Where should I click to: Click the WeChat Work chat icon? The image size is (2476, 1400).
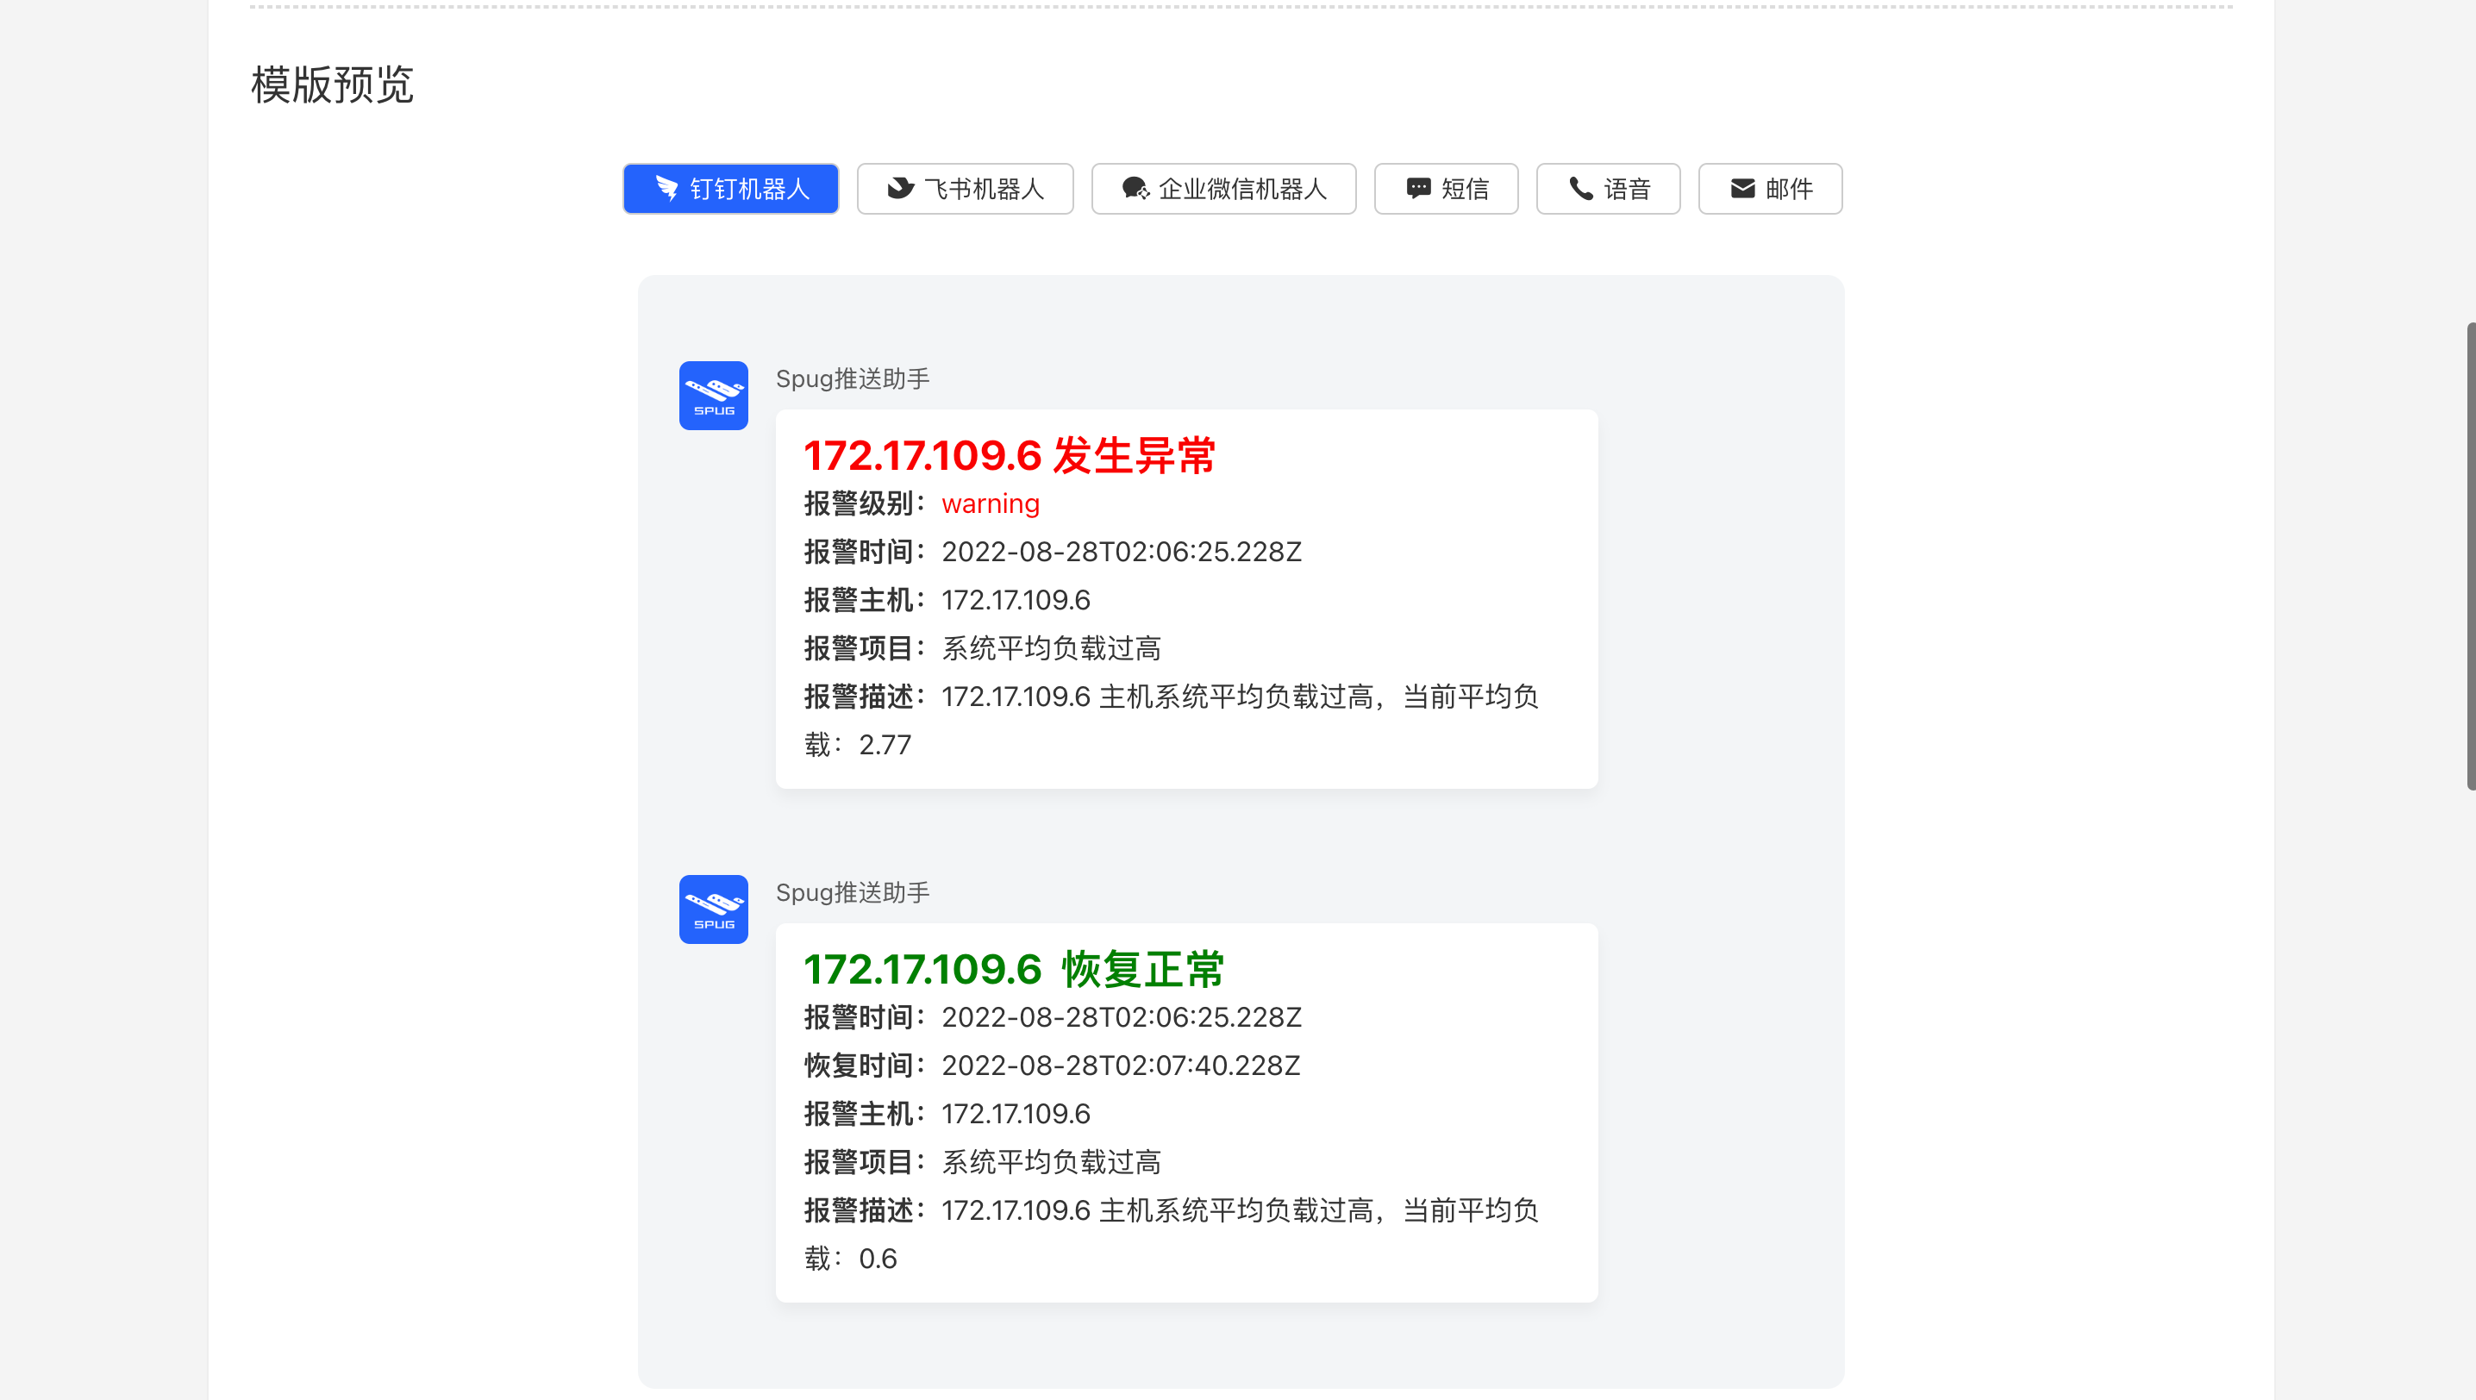pyautogui.click(x=1135, y=189)
